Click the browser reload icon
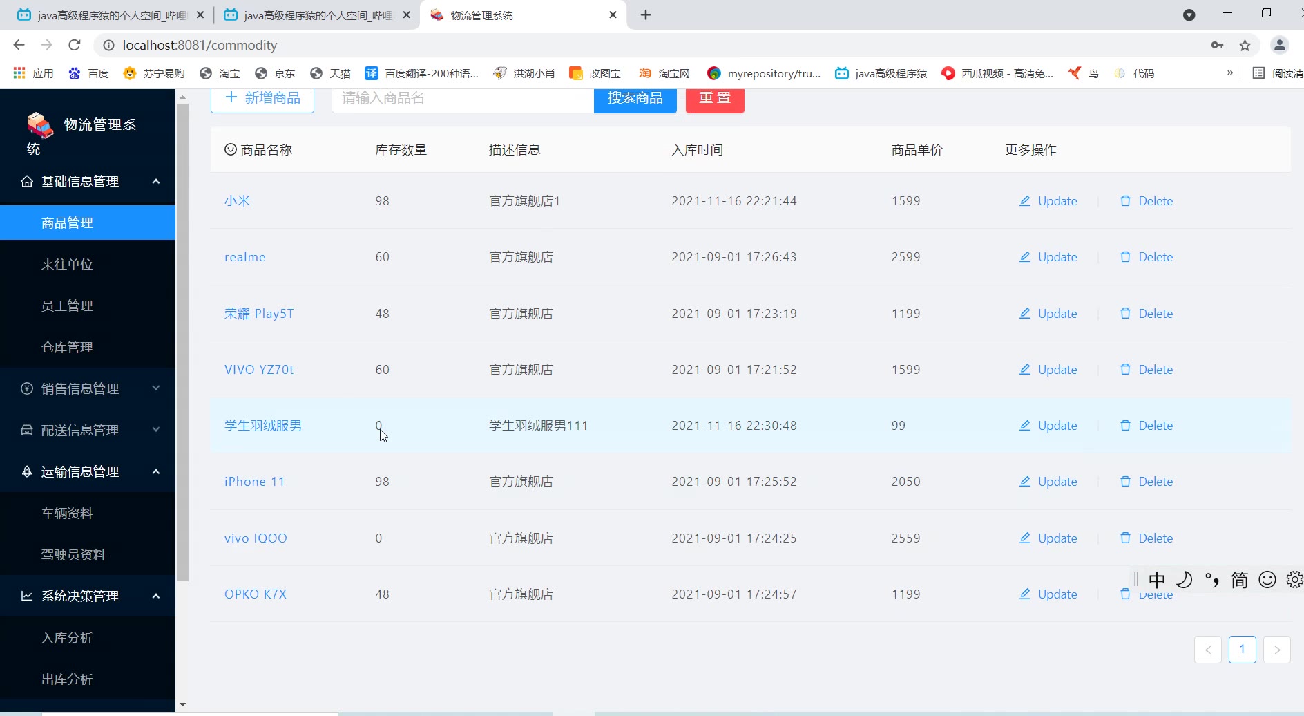 (75, 45)
